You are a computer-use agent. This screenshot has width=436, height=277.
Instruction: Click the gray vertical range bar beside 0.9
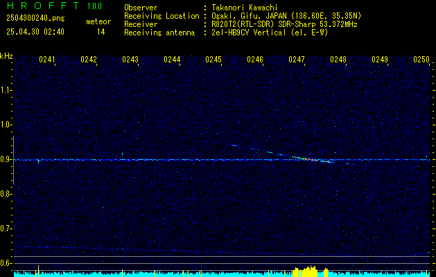[x=13, y=160]
